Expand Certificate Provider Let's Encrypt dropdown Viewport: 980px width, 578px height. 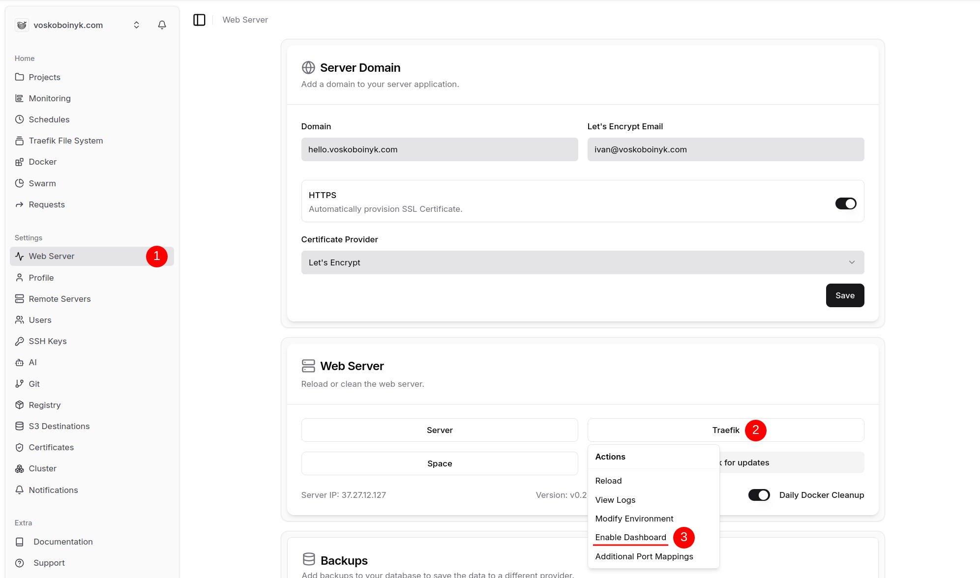(583, 262)
